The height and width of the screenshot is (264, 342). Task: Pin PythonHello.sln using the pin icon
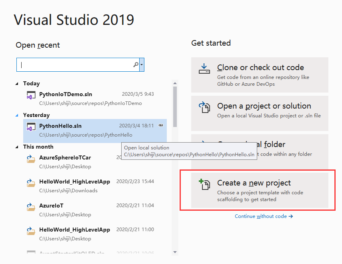160,125
